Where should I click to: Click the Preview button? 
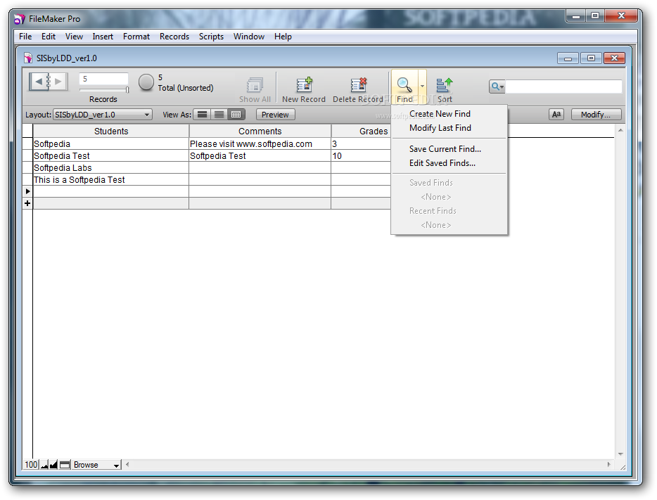click(x=275, y=115)
